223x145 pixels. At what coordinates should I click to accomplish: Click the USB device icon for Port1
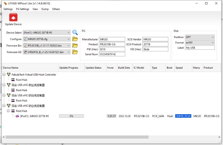(x=17, y=116)
